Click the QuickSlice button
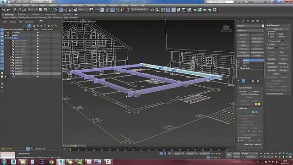This screenshot has height=165, width=293. pos(272,59)
